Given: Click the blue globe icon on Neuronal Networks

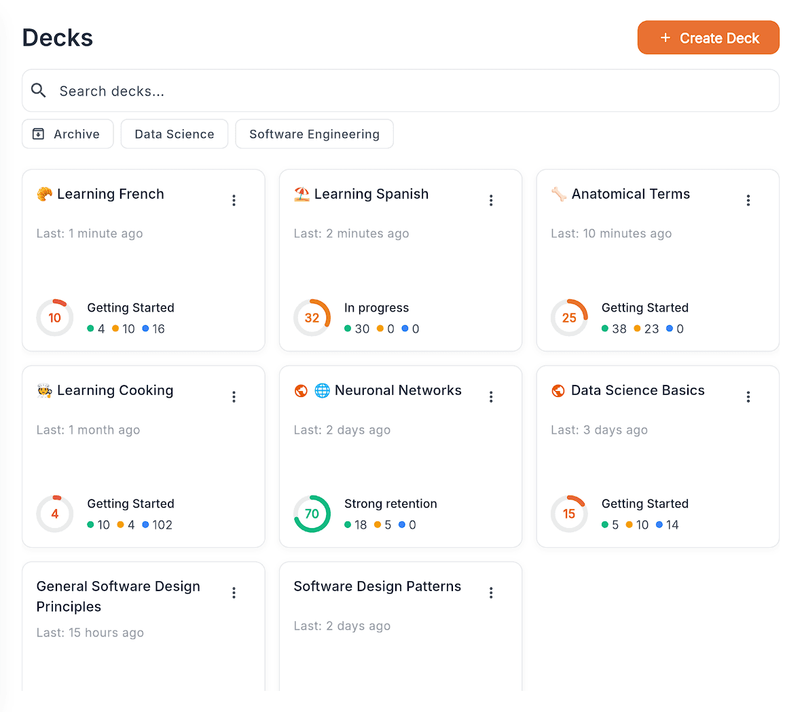Looking at the screenshot, I should (321, 390).
